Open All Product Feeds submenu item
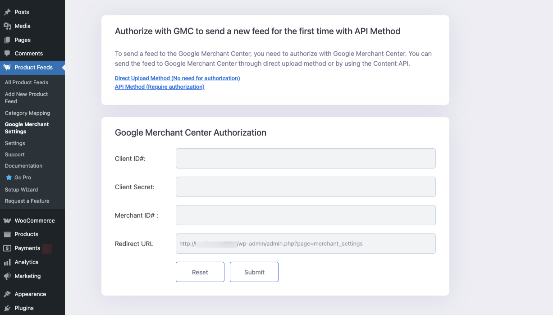This screenshot has width=553, height=315. click(27, 82)
